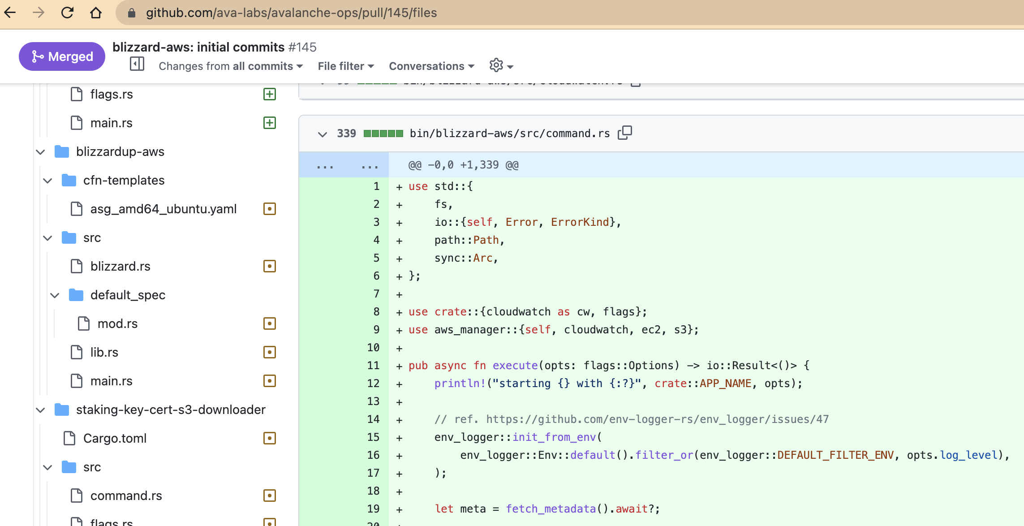Click the browser back arrow
This screenshot has height=526, width=1024.
point(10,13)
